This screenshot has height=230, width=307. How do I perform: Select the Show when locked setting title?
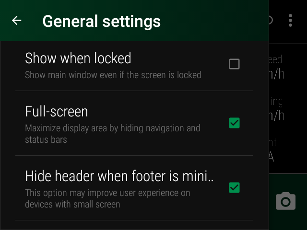pos(78,58)
